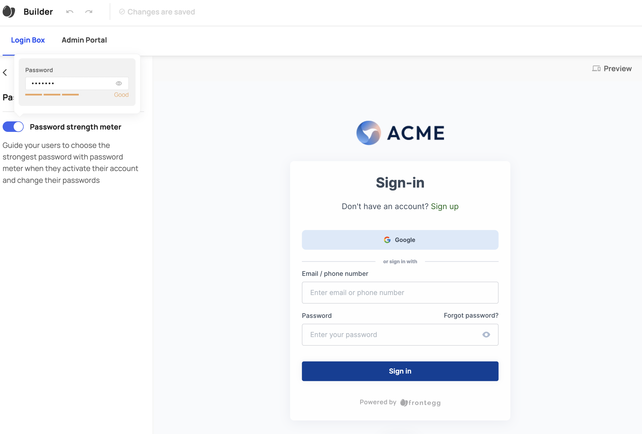Click the email or phone number input field
Viewport: 642px width, 434px height.
coord(400,292)
